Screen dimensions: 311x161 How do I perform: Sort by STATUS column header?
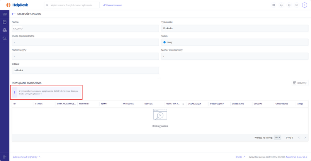tap(39, 104)
